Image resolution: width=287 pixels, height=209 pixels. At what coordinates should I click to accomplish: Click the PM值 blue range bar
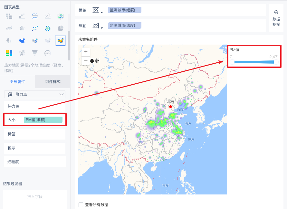254,62
